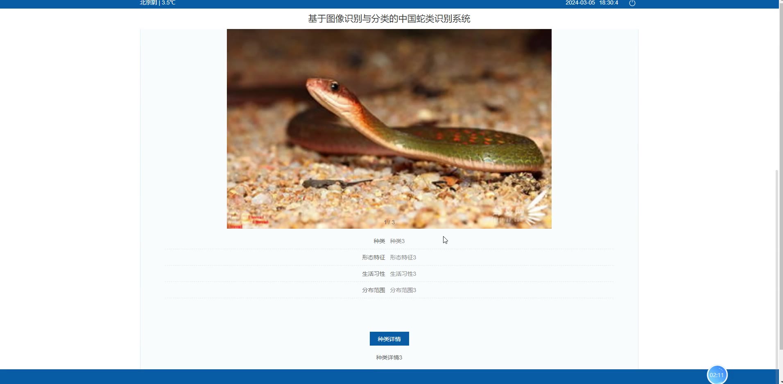Click the 分布范围 field label
The image size is (783, 384).
point(373,290)
